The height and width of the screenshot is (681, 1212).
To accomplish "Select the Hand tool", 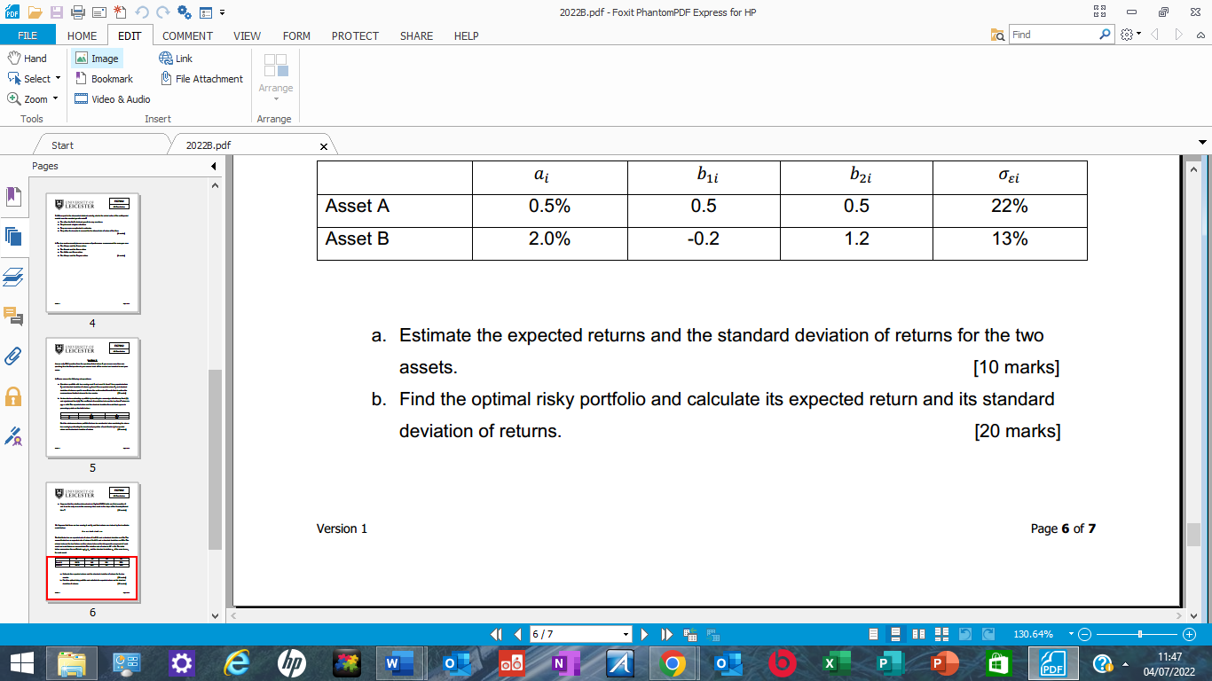I will pyautogui.click(x=28, y=58).
